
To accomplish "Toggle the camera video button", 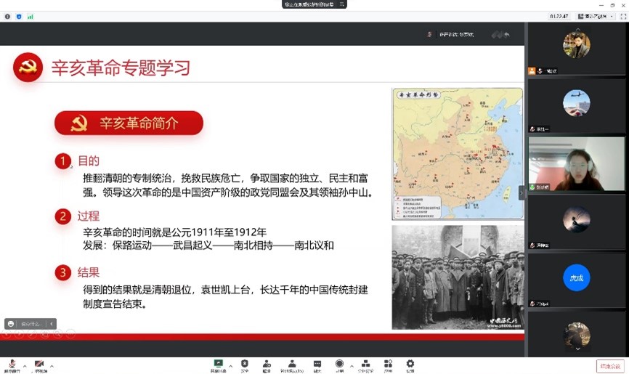I will tap(39, 365).
